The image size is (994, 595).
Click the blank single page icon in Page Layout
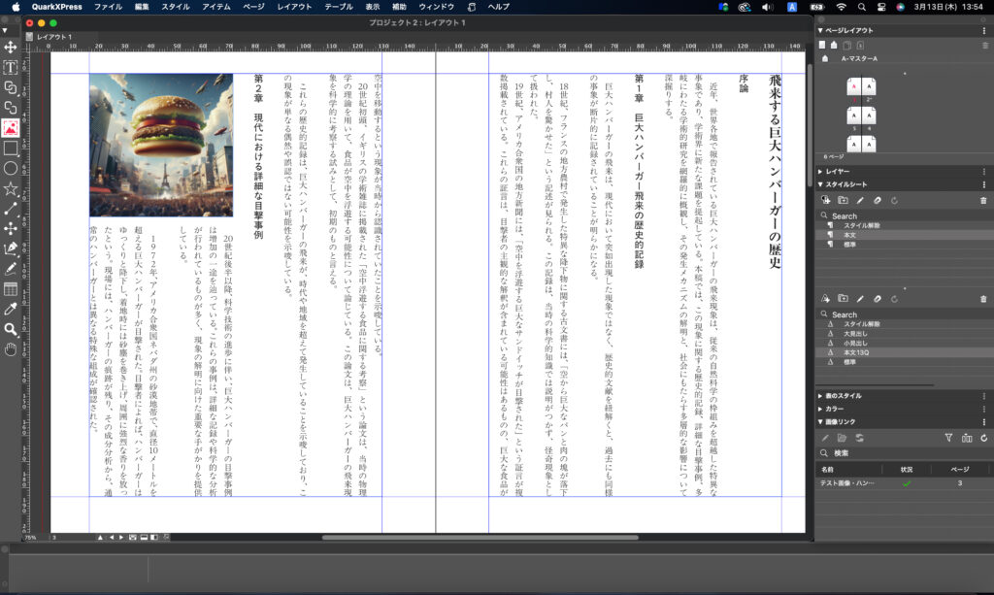(x=822, y=45)
